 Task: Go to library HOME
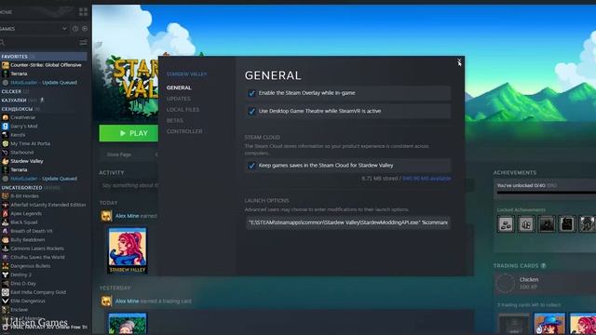pyautogui.click(x=7, y=12)
